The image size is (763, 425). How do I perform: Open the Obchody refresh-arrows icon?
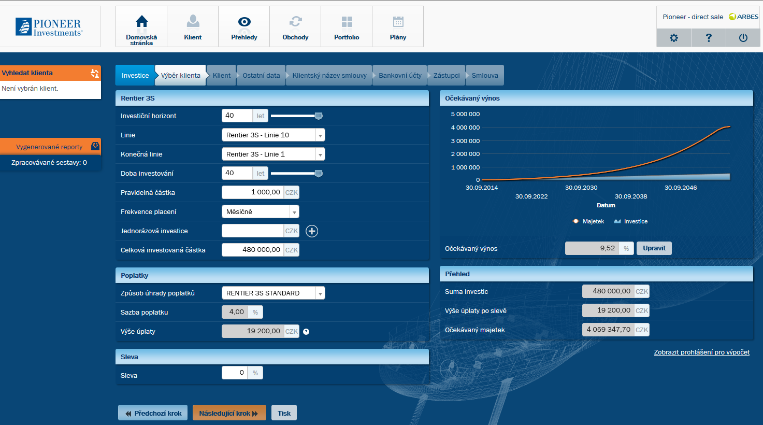point(295,21)
